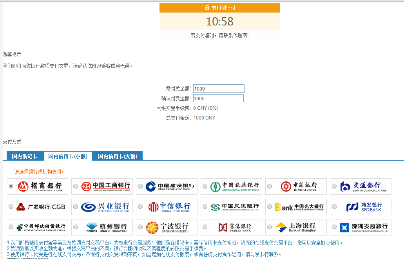404x259 pixels.
Task: Select Bank of Communications radio button
Action: (x=334, y=186)
